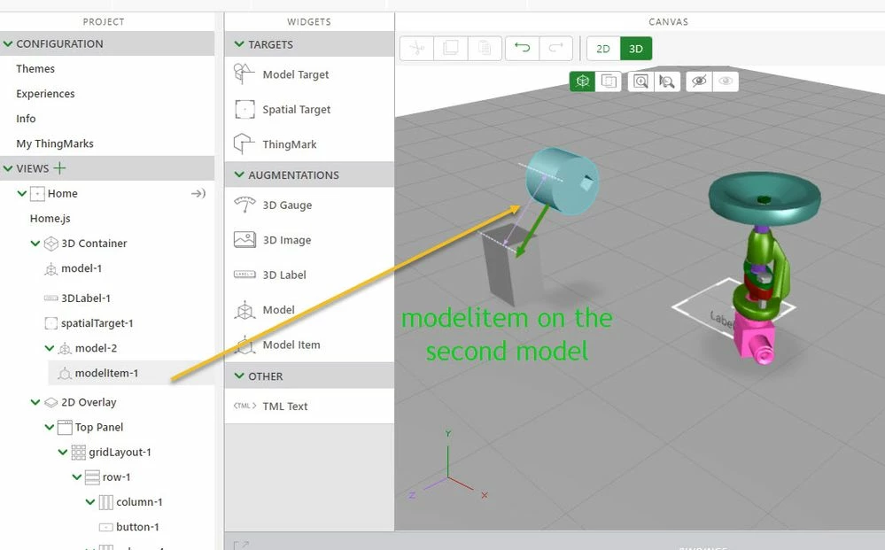This screenshot has height=550, width=885.
Task: Collapse the model-2 node
Action: (x=49, y=348)
